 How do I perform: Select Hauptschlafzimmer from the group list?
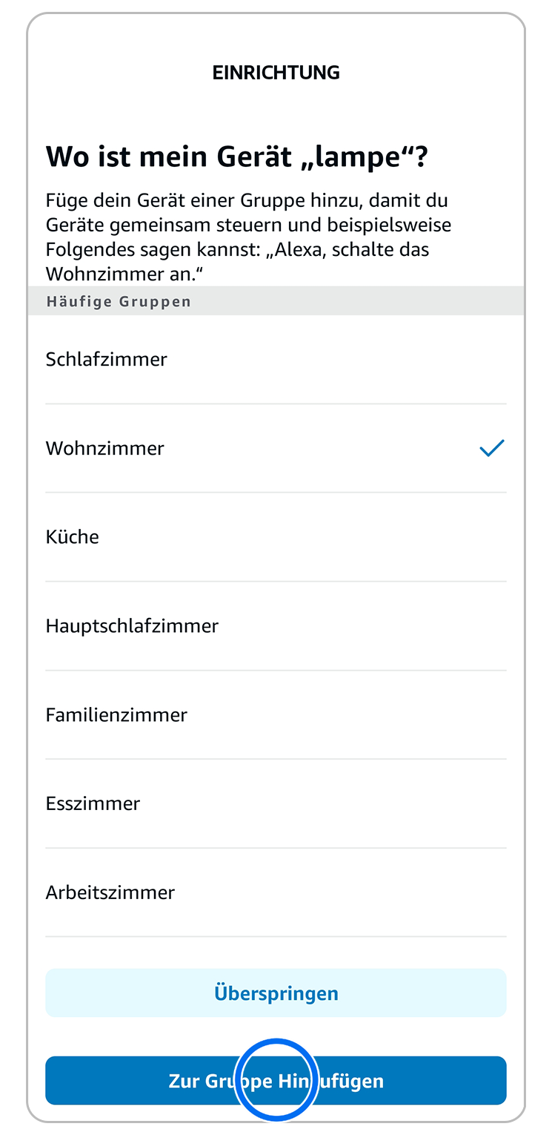(132, 626)
